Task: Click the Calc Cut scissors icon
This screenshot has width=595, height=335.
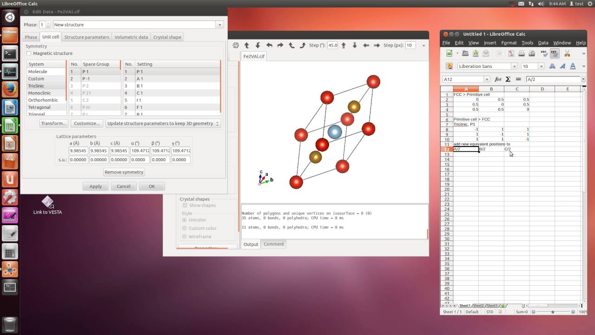Action: (567, 54)
